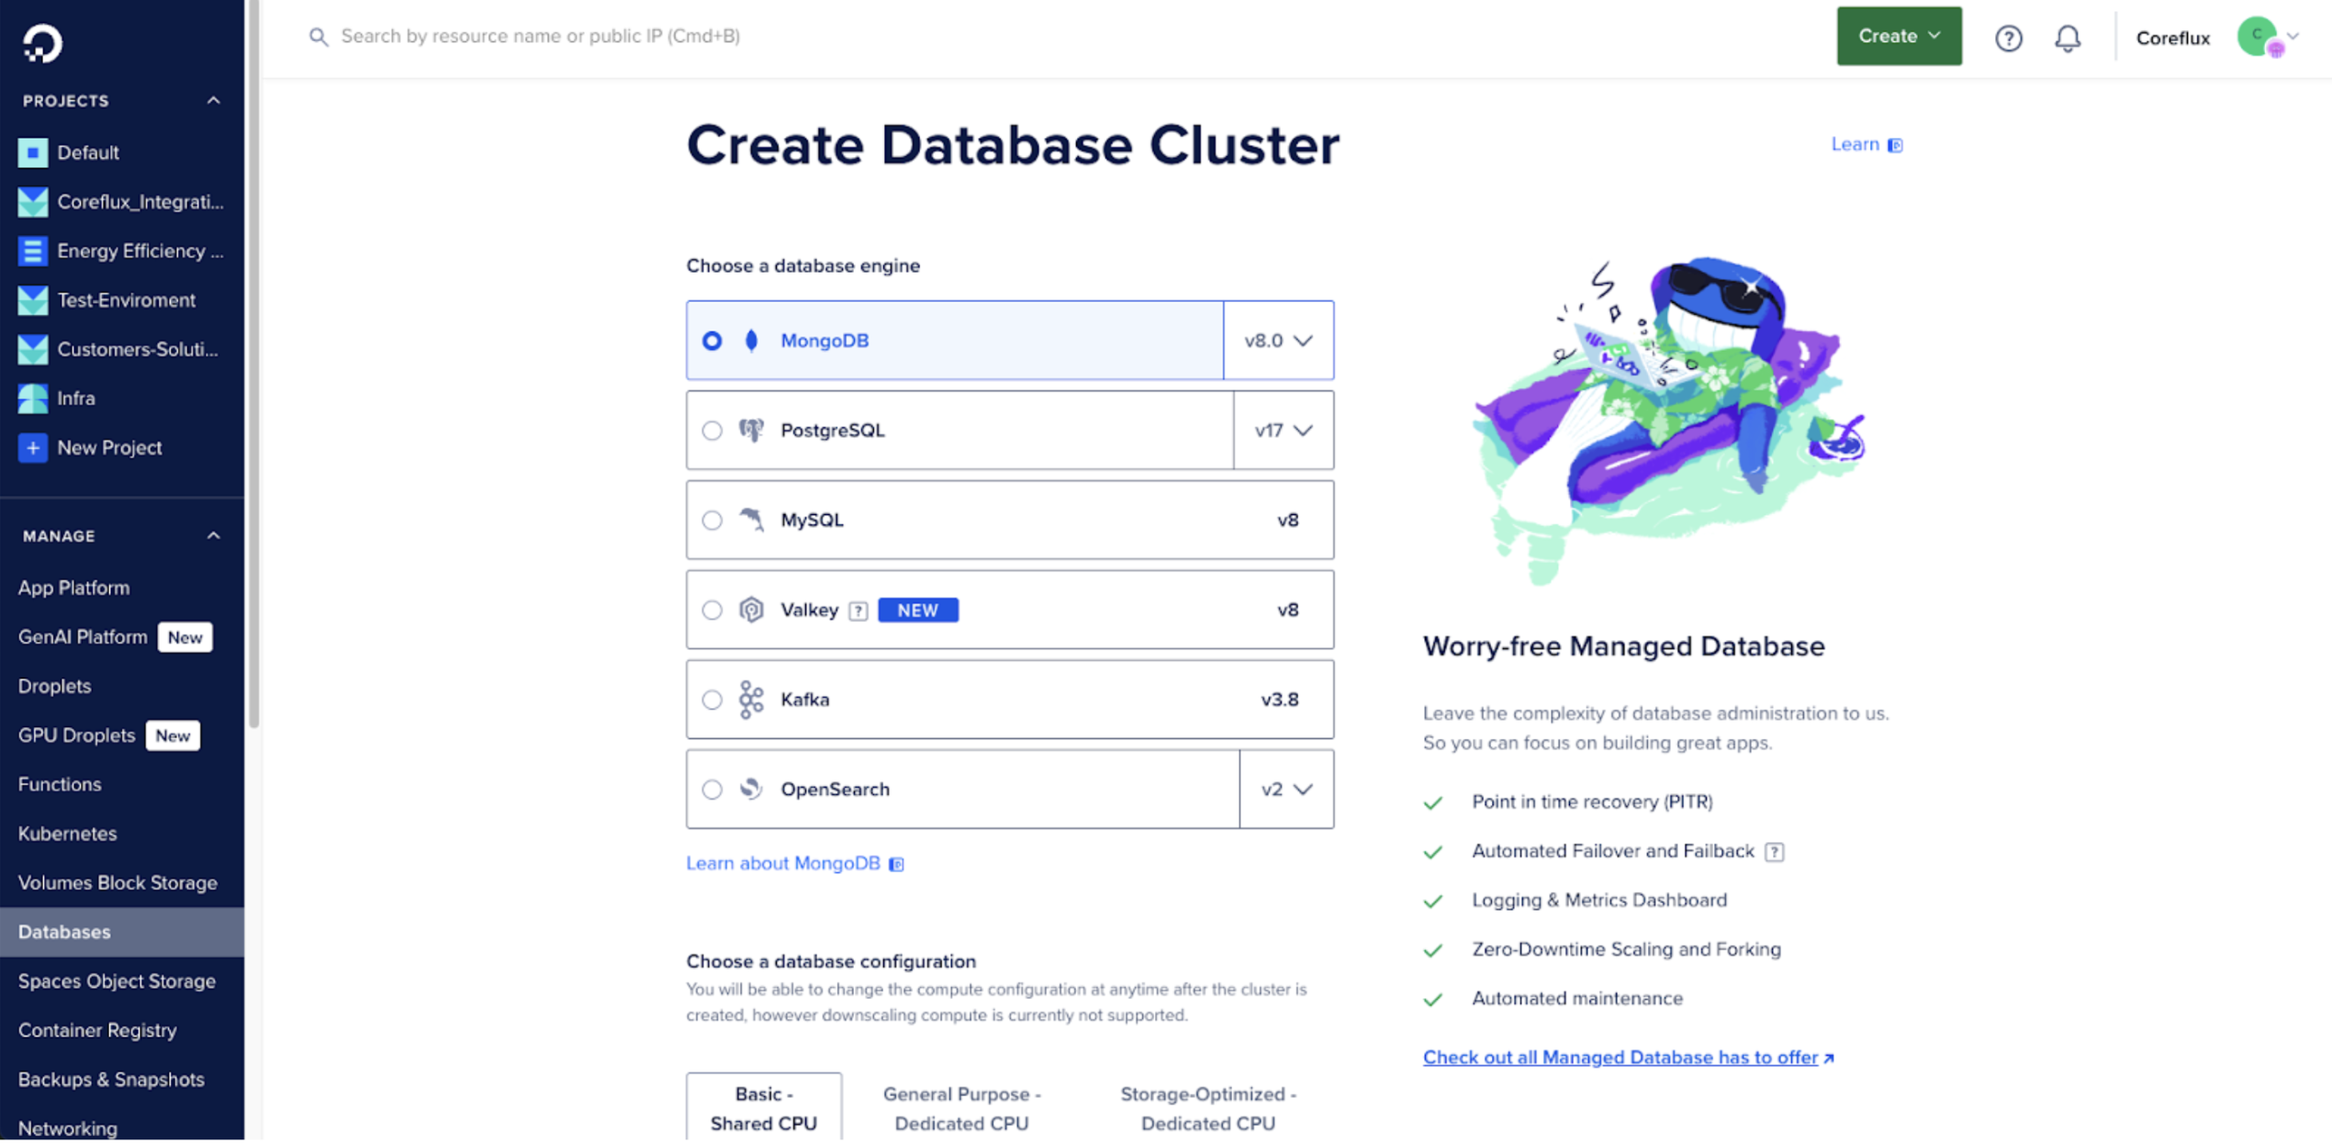Click the MySQL dolphin icon

751,520
